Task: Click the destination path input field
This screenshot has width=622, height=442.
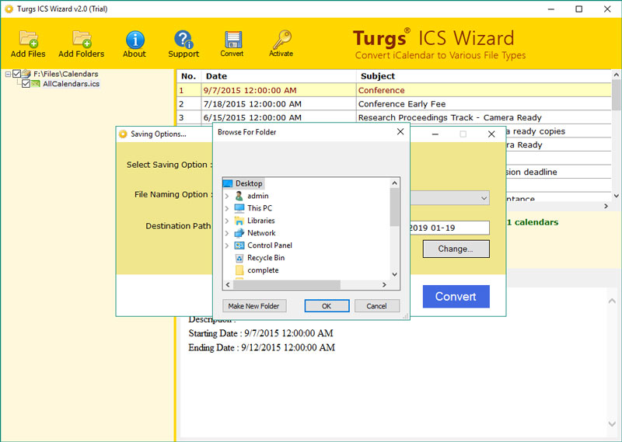Action: point(450,228)
